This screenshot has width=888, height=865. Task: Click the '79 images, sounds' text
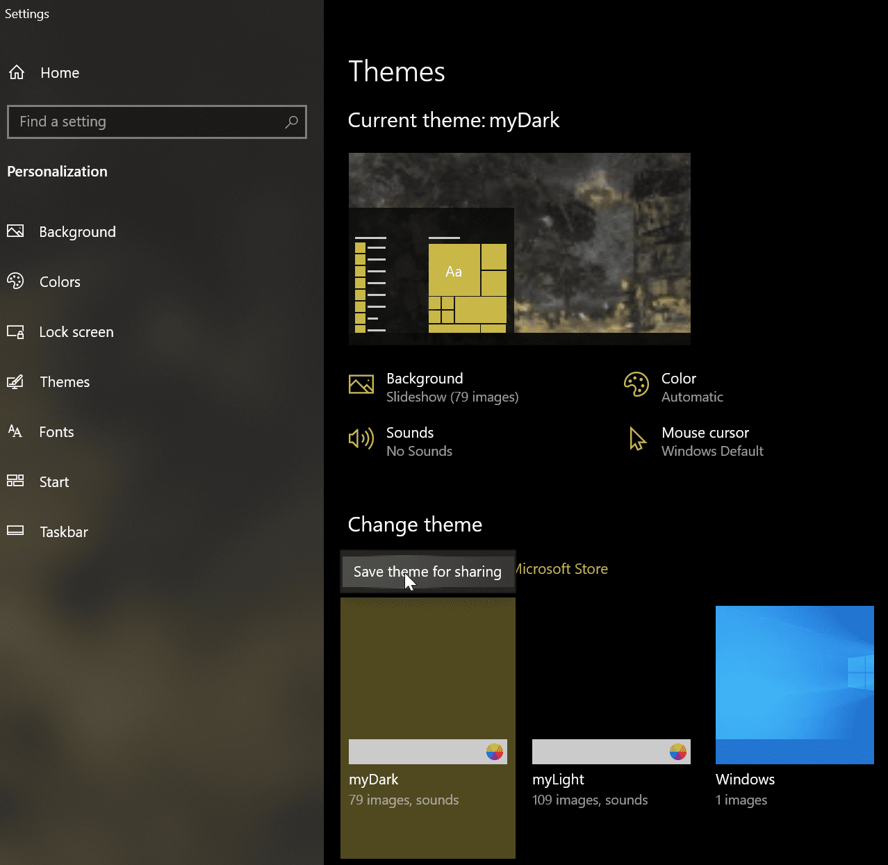404,800
